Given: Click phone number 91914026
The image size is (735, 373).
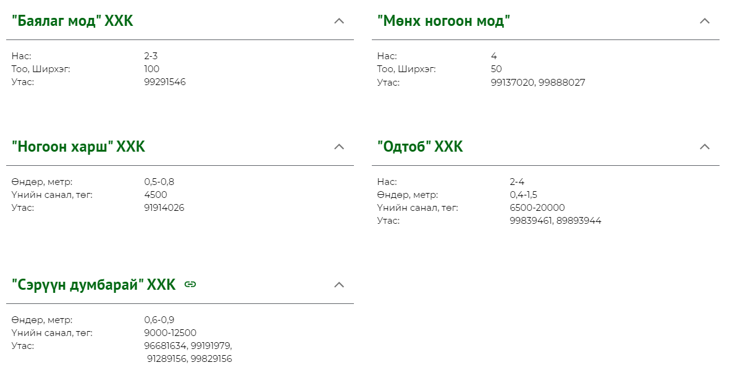Looking at the screenshot, I should point(164,208).
